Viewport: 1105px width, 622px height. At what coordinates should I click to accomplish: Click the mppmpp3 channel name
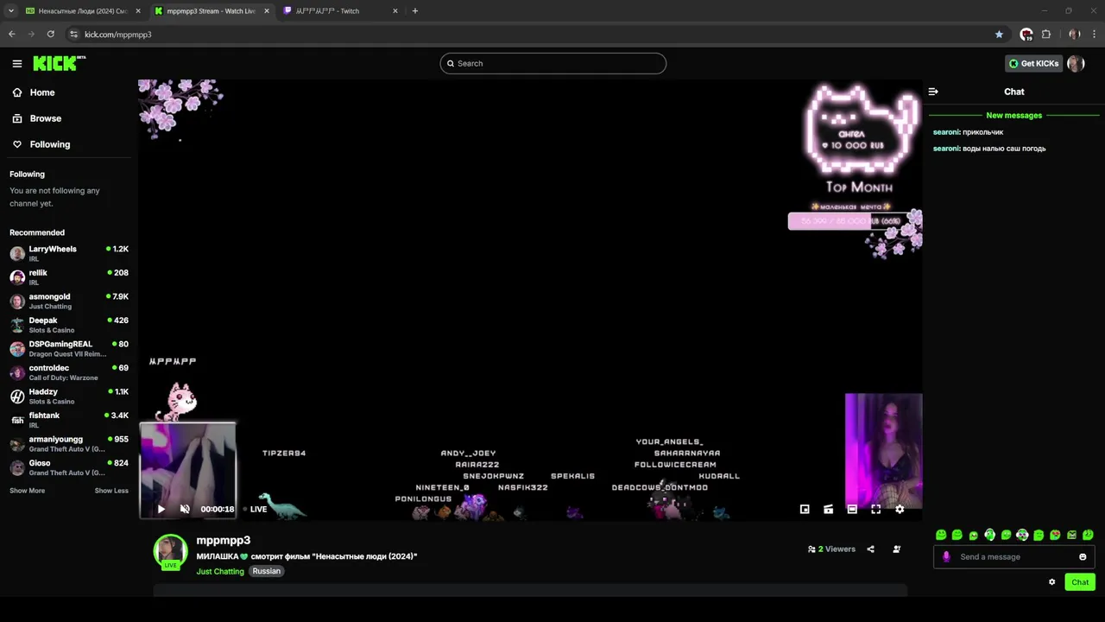coord(223,540)
